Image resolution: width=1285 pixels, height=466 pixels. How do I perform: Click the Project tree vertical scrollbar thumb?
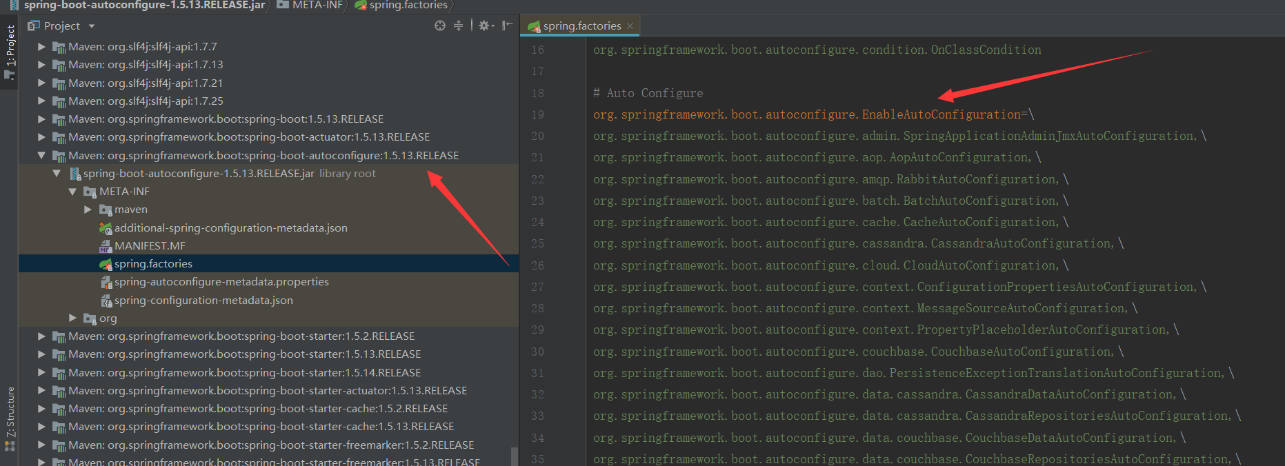pos(514,456)
